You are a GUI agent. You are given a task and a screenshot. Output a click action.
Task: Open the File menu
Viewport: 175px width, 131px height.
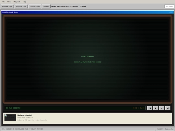pyautogui.click(x=3, y=2)
